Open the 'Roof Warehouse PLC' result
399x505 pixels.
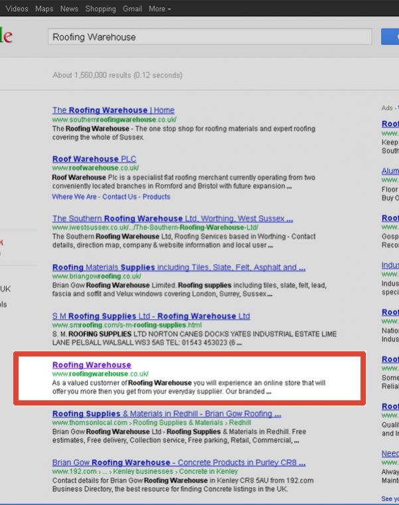coord(94,159)
